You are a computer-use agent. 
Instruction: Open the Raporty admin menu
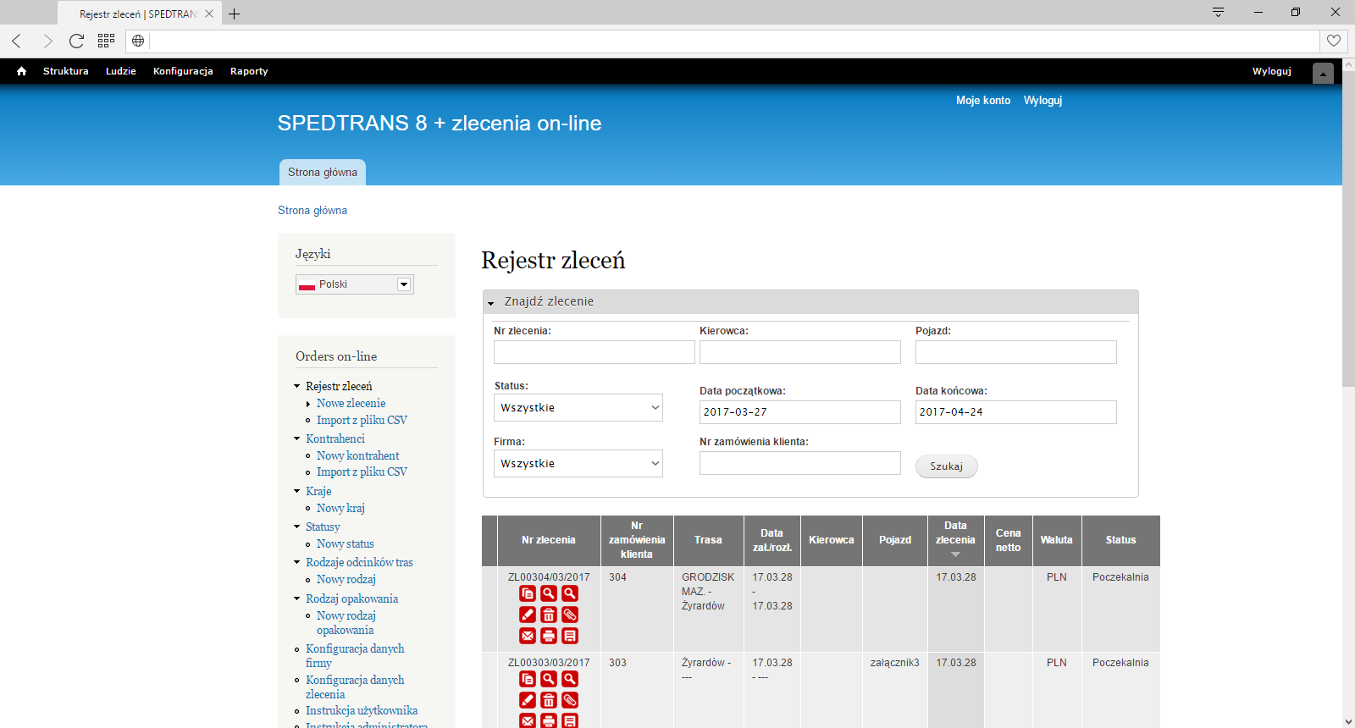point(249,71)
